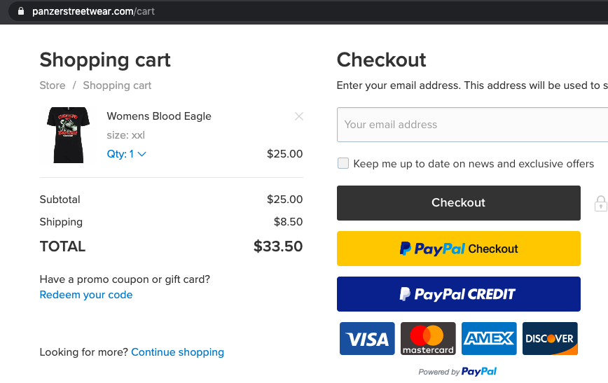Click the Visa card icon
This screenshot has width=608, height=383.
[367, 338]
